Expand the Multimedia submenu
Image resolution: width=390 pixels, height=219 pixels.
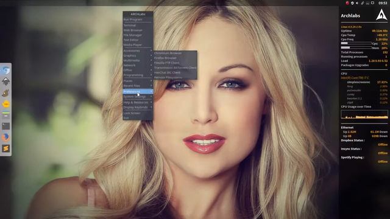click(138, 60)
